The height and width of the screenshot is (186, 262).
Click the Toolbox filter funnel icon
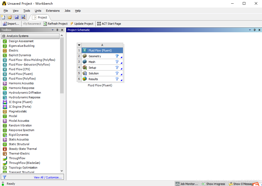point(4,177)
